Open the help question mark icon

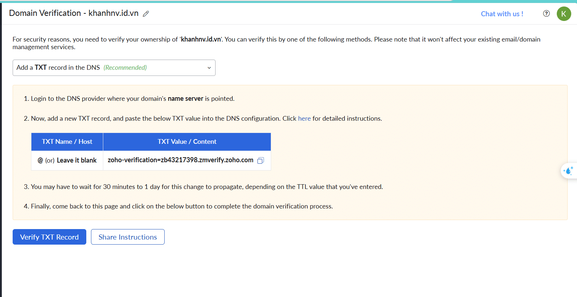pyautogui.click(x=546, y=14)
